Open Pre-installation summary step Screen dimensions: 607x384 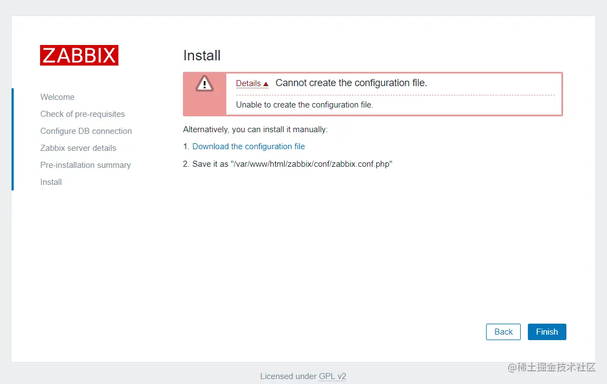pos(86,165)
